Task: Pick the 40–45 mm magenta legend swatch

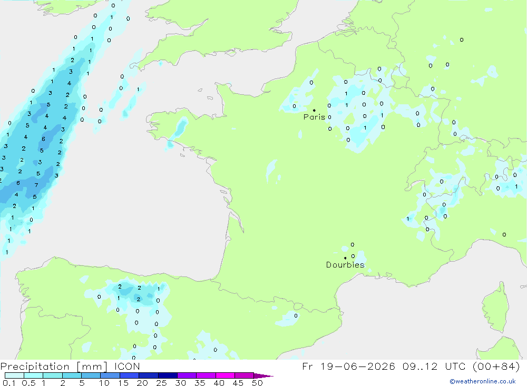Action: coord(225,375)
